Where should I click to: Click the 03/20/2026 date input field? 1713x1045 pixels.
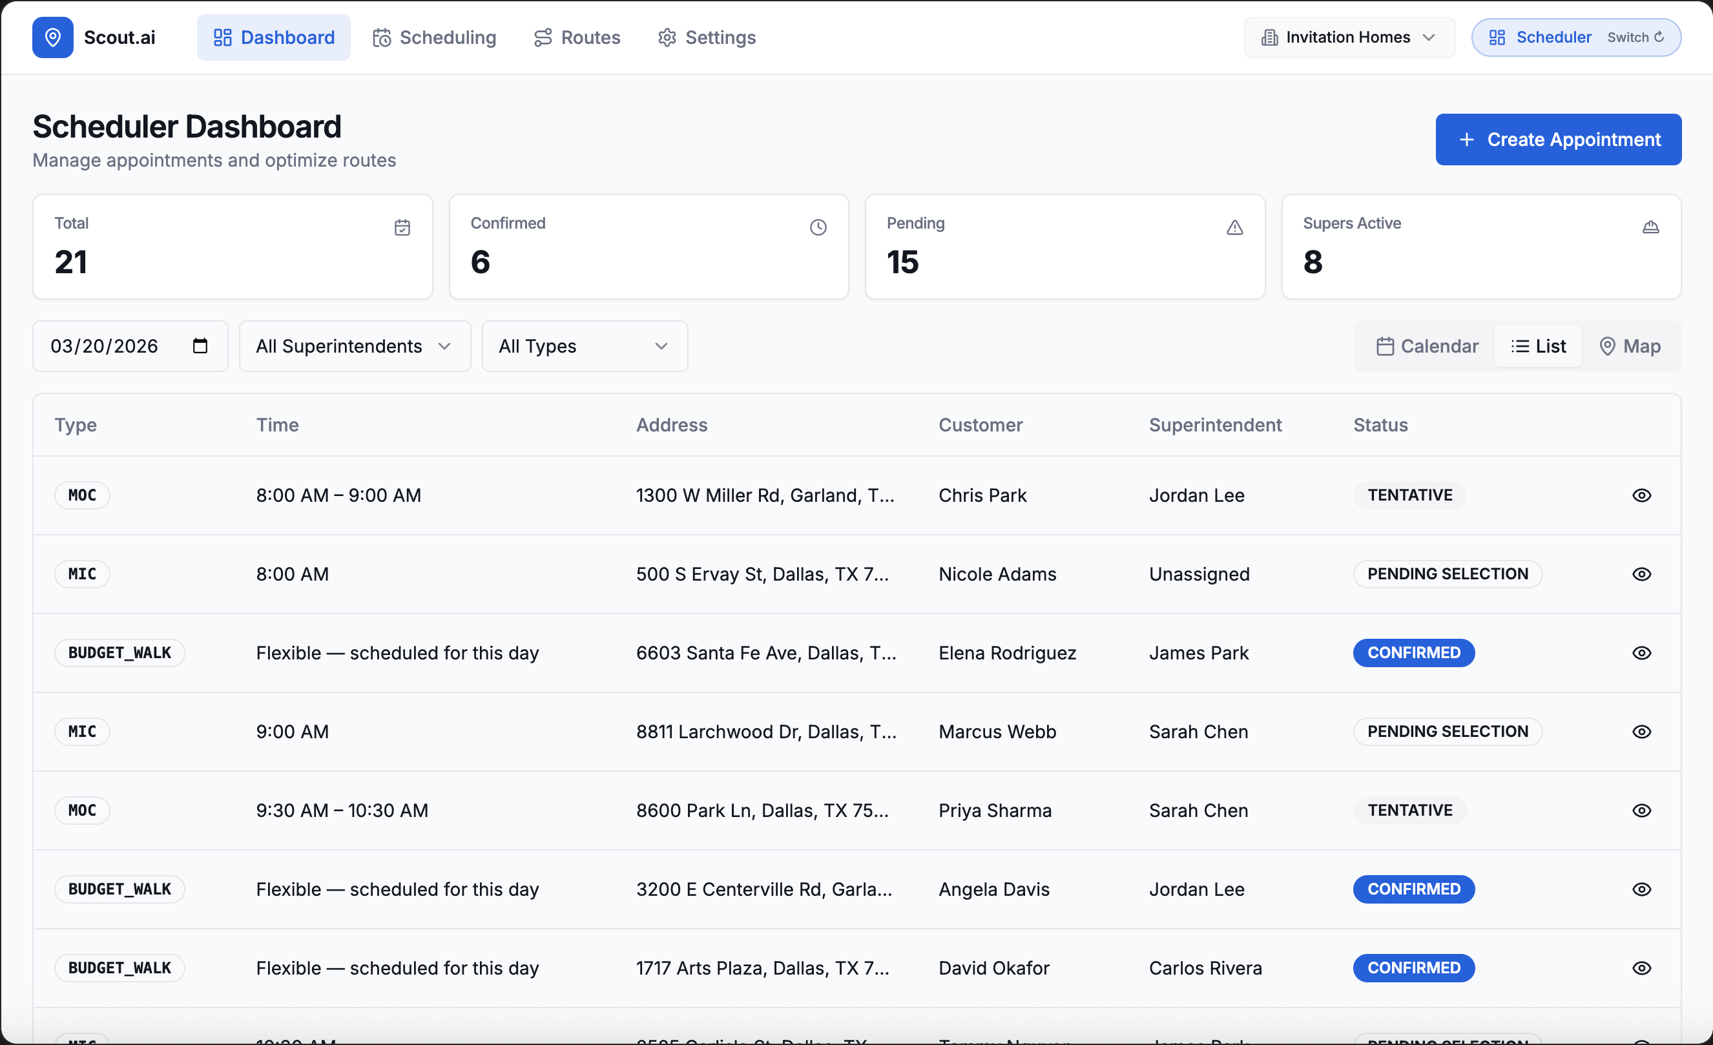click(104, 346)
